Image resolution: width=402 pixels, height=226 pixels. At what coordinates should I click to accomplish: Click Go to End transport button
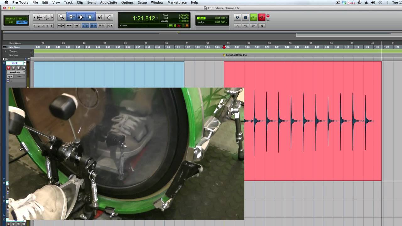261,26
